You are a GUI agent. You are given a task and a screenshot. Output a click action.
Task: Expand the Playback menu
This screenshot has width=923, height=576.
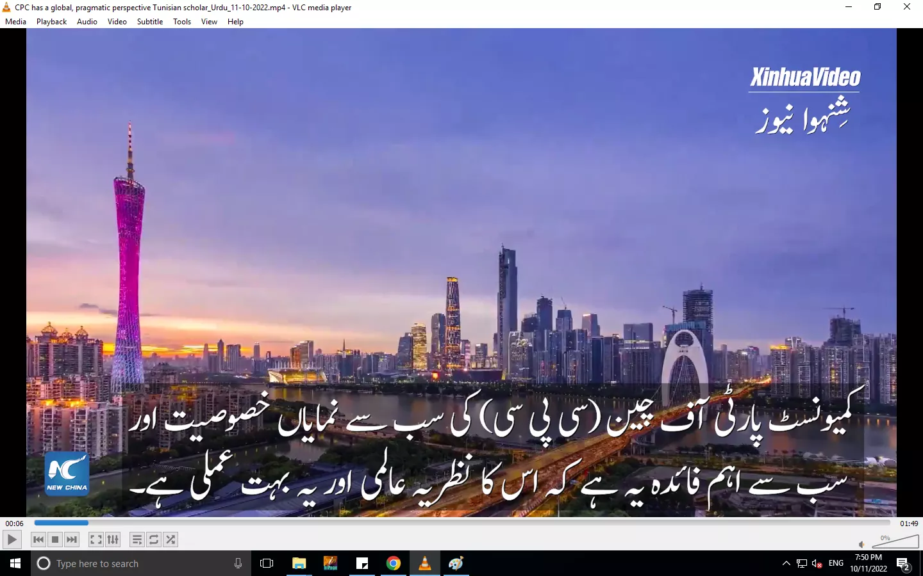click(x=51, y=21)
